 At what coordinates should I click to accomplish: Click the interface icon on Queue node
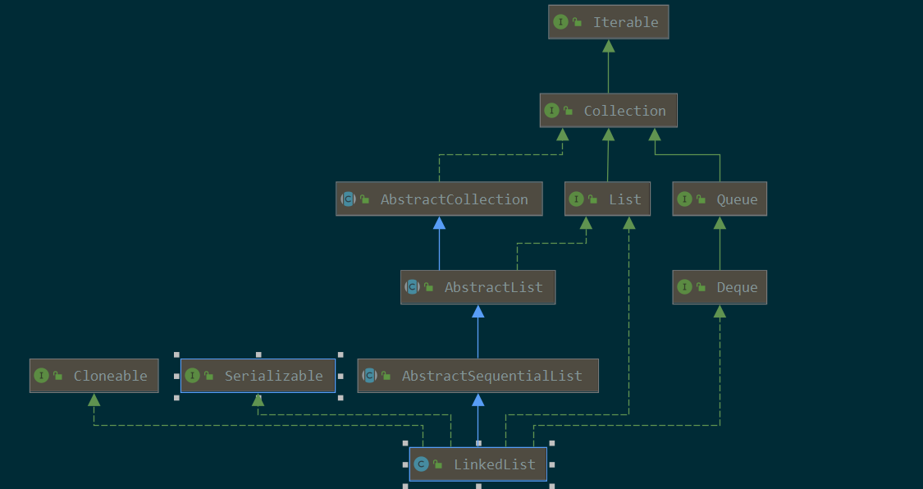point(684,199)
